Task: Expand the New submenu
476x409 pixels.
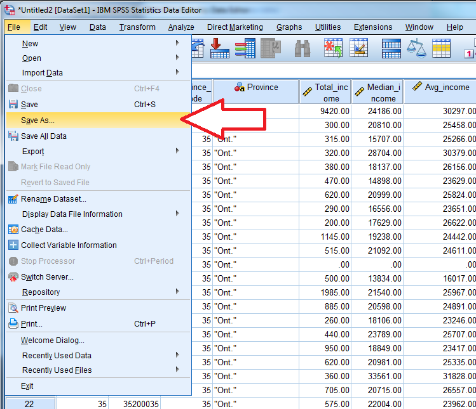Action: (x=99, y=43)
